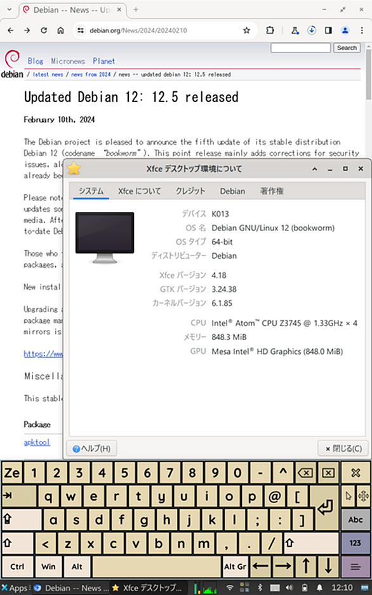
Task: Select the kernel version 6.1.85 text
Action: (222, 303)
